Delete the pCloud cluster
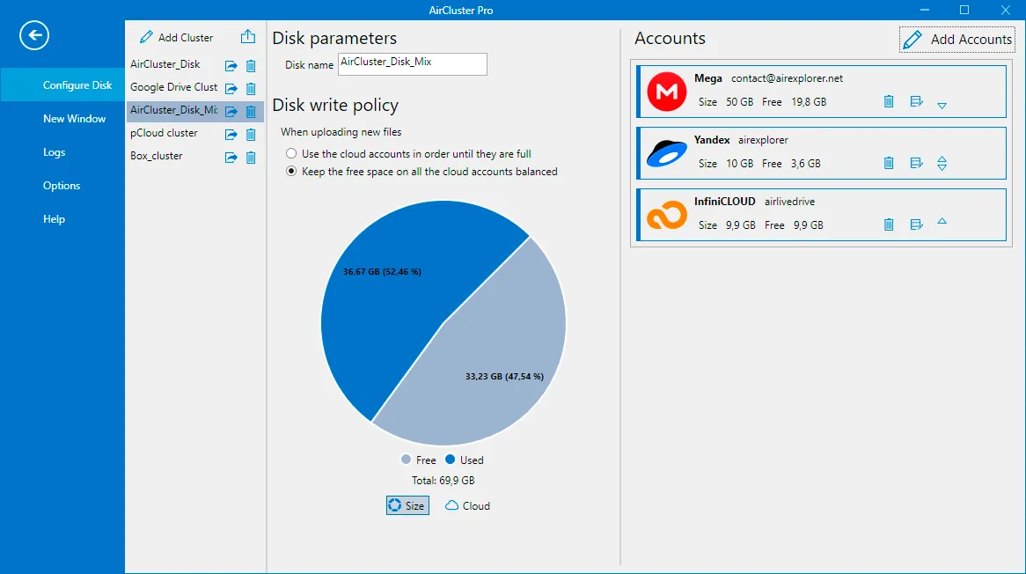1026x574 pixels. 251,134
